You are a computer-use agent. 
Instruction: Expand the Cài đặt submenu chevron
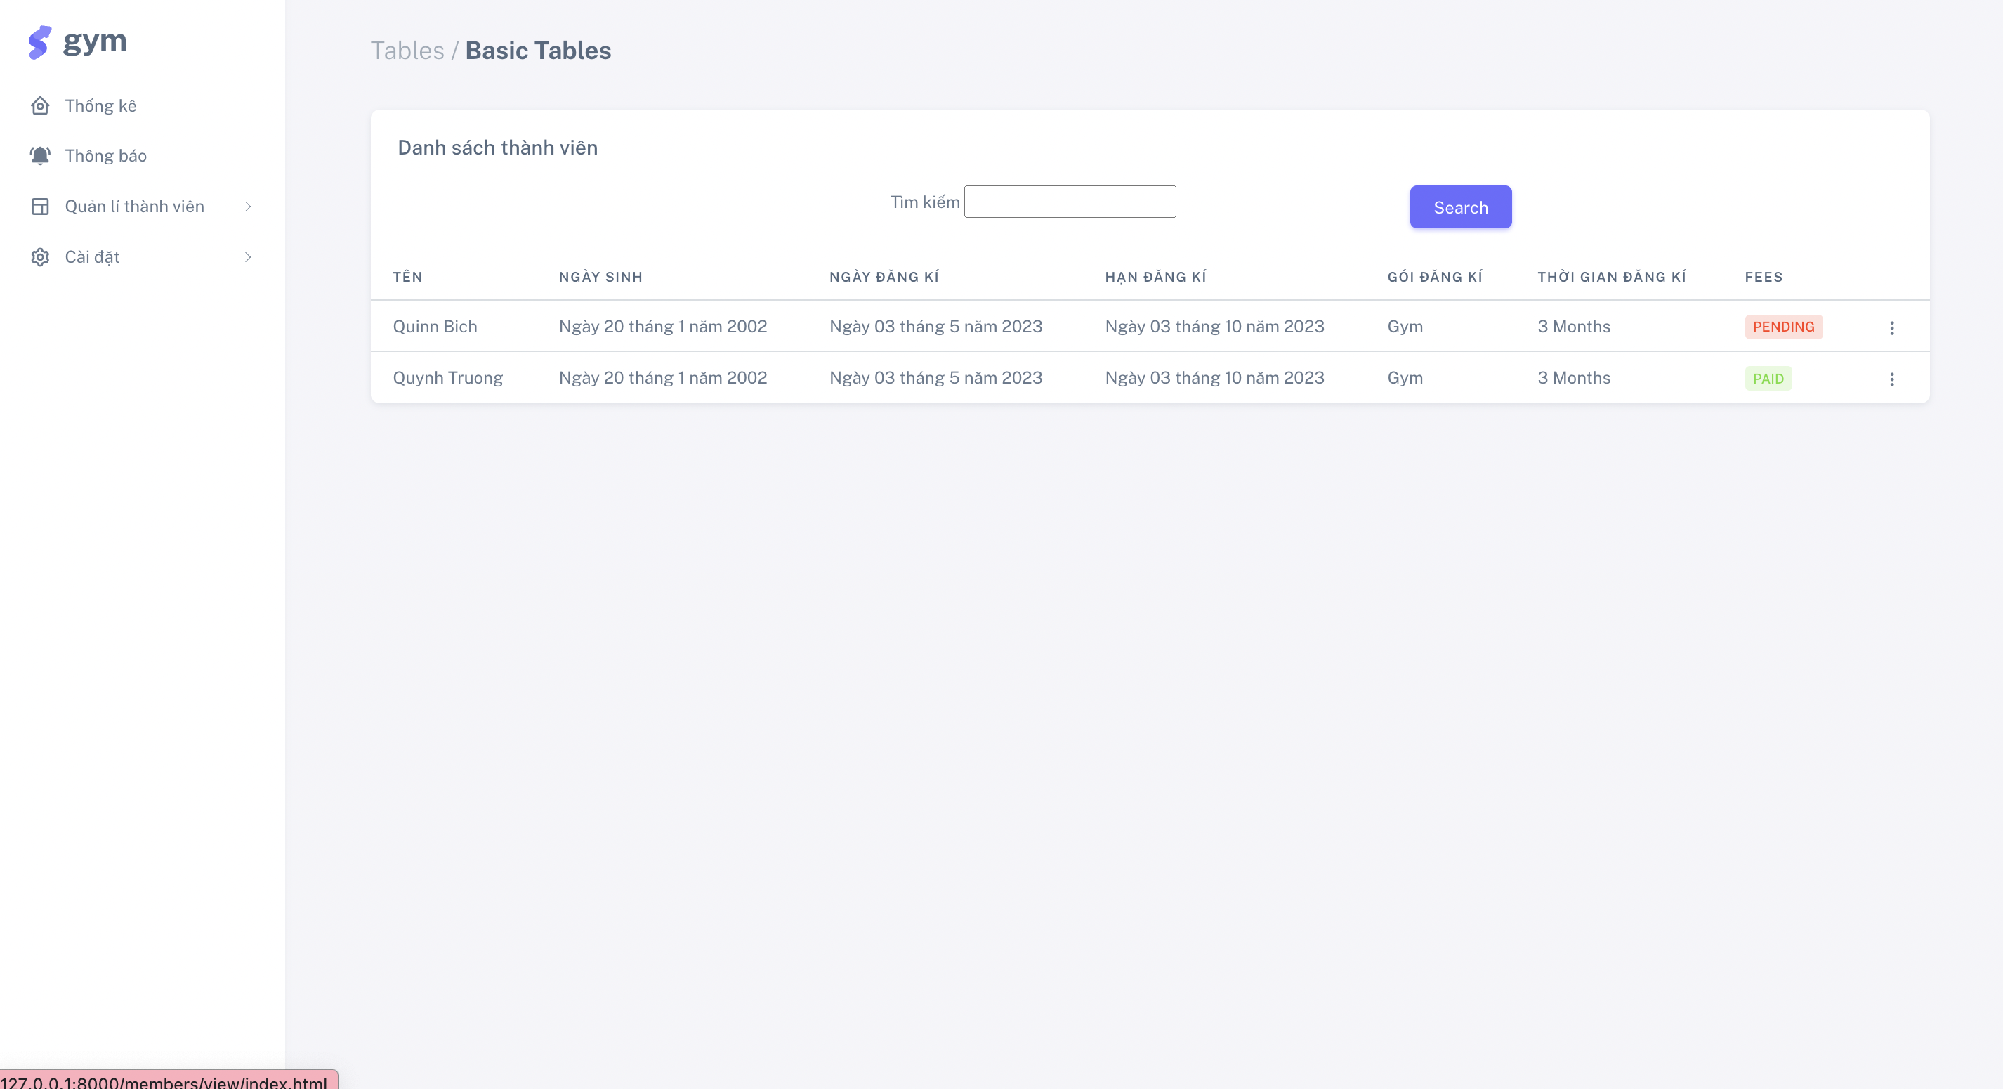point(247,256)
